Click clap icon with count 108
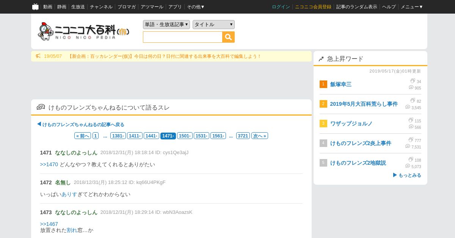 411,159
